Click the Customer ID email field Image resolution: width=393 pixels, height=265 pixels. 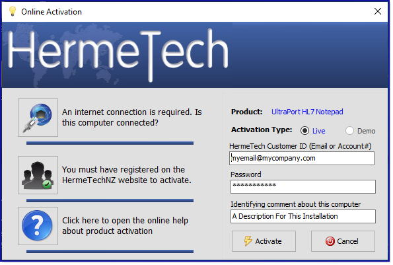pyautogui.click(x=302, y=158)
